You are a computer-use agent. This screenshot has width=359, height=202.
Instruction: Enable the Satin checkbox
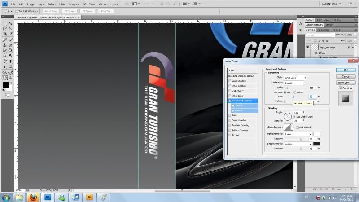(x=230, y=115)
